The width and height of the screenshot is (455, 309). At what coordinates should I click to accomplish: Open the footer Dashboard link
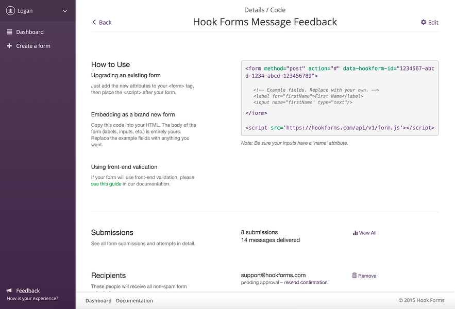coord(98,301)
